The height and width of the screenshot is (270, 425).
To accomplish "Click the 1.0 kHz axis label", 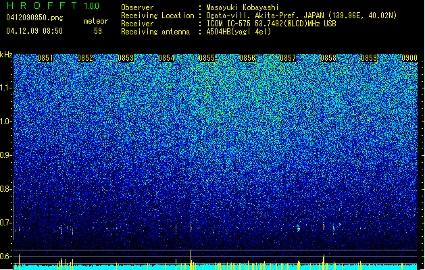I will tap(6, 122).
